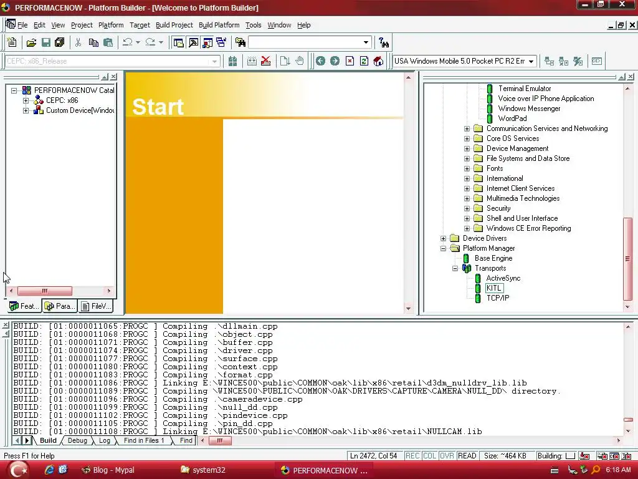
Task: Open the Find text combo box dropdown
Action: (366, 42)
